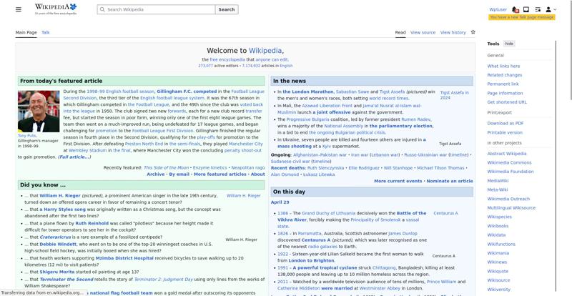Open the notices tray icon

pos(527,10)
